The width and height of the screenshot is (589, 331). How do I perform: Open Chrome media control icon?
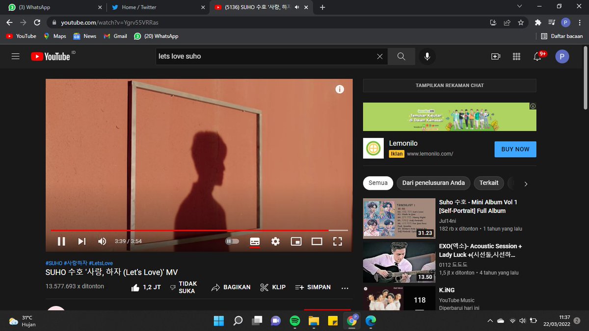click(x=552, y=23)
